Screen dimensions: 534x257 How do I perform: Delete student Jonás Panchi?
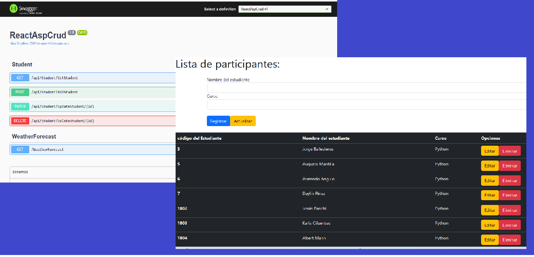tap(510, 210)
